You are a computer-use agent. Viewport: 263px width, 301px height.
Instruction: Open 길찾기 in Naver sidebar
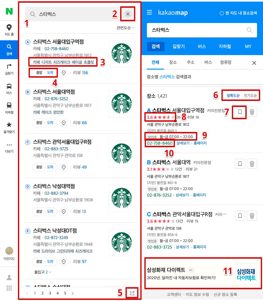pos(9,69)
